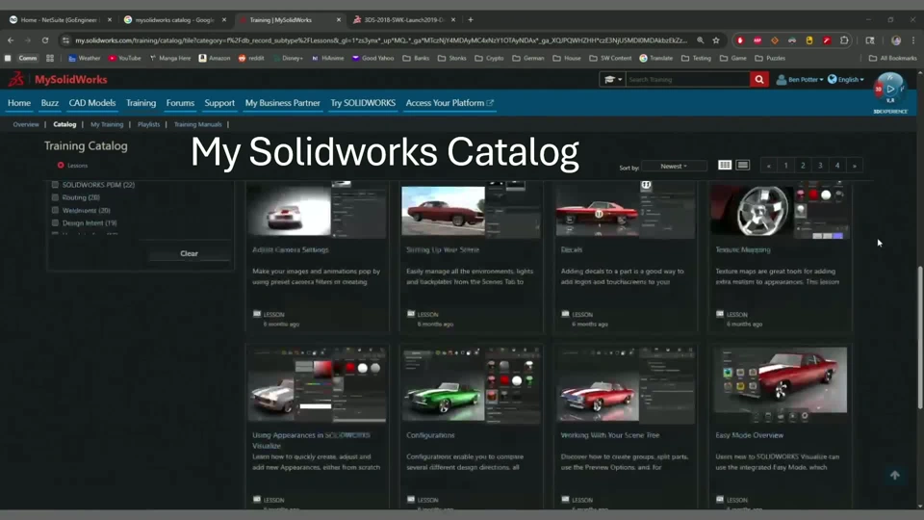Open the Translate bookmark
Viewport: 924px width, 520px height.
[x=655, y=59]
